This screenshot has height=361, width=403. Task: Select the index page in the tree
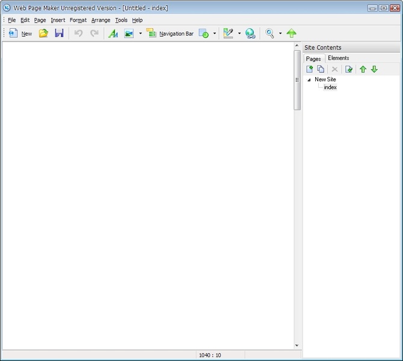(x=330, y=87)
